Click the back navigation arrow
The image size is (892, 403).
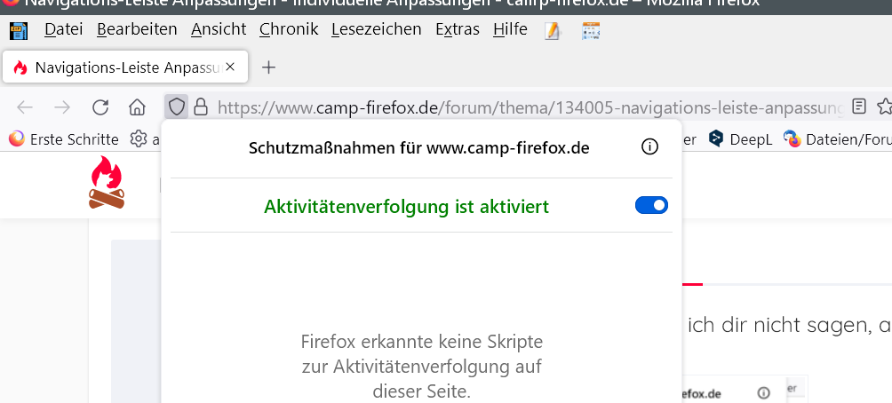(25, 107)
